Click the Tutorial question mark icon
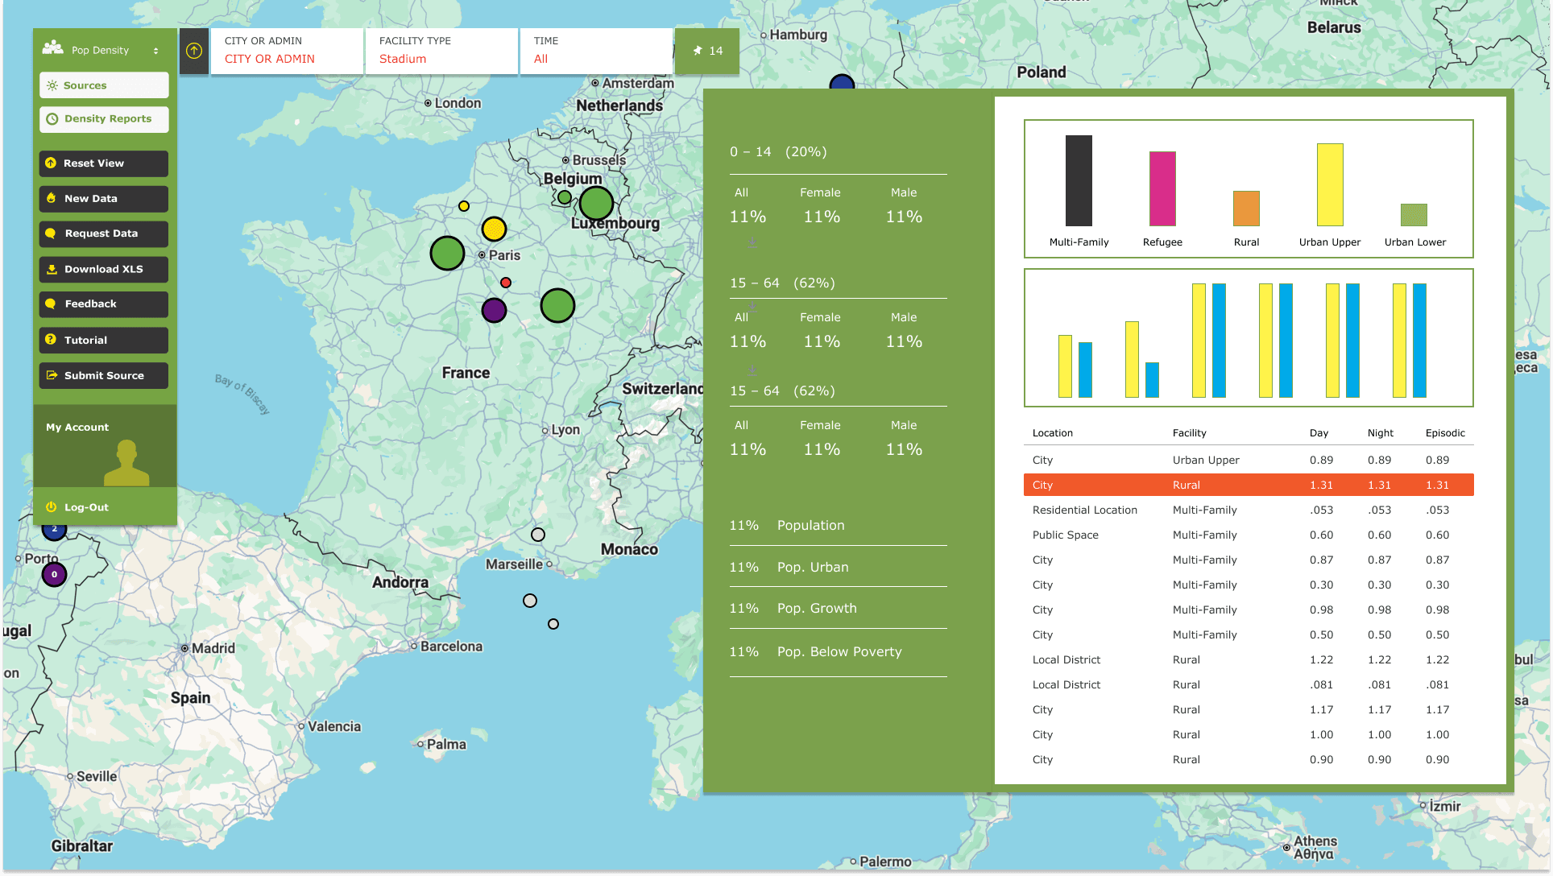The image size is (1553, 876). point(51,340)
